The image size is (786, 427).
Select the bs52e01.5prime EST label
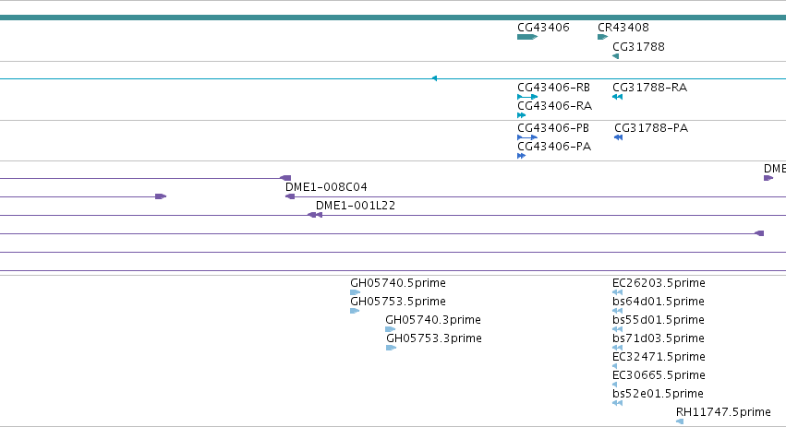pos(659,394)
